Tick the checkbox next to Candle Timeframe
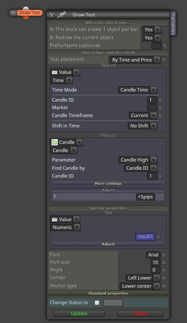The width and height of the screenshot is (187, 323). point(160,115)
